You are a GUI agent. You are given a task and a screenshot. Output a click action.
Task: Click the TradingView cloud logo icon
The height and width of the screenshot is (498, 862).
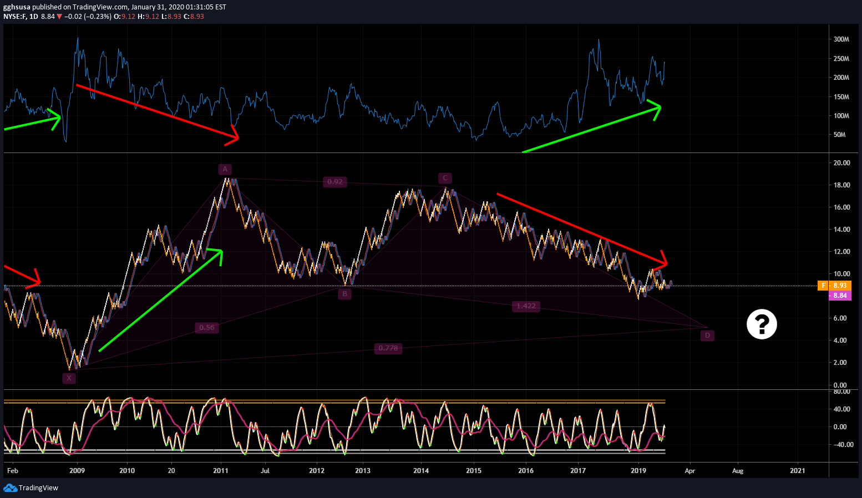(x=10, y=487)
